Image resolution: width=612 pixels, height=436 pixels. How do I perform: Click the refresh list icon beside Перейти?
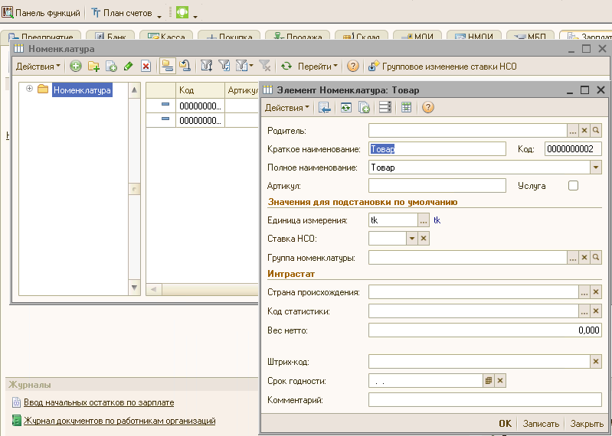(286, 67)
